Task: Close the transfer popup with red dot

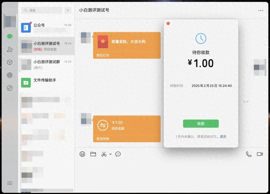Action: (168, 23)
